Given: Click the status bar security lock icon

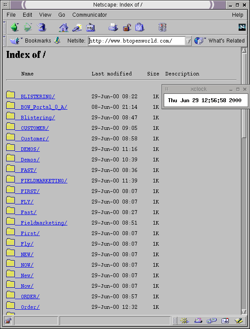Looking at the screenshot, I should pyautogui.click(x=8, y=321).
